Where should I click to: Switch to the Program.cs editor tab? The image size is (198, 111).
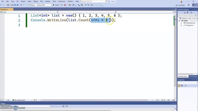tap(4, 10)
